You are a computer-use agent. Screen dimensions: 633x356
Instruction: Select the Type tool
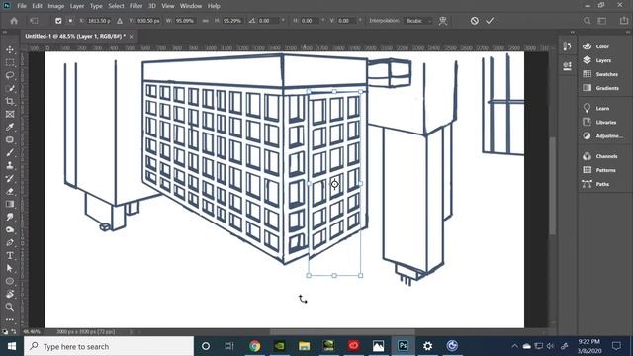point(10,255)
